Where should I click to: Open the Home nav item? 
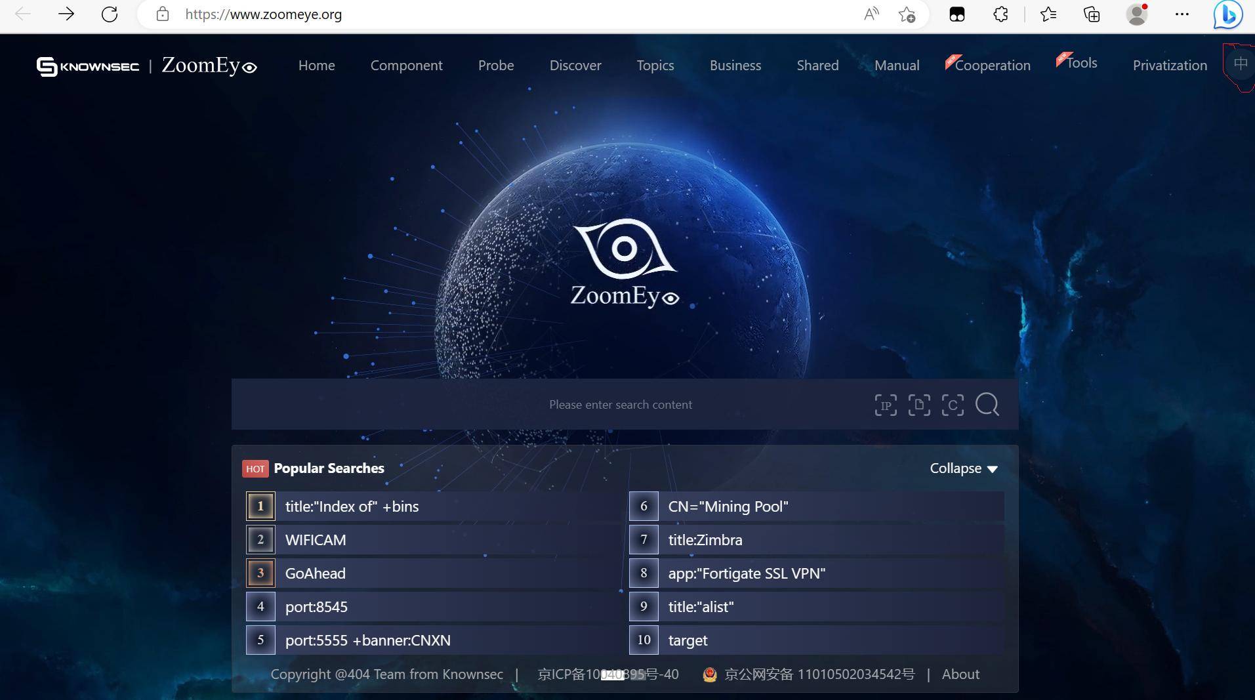[x=317, y=66]
